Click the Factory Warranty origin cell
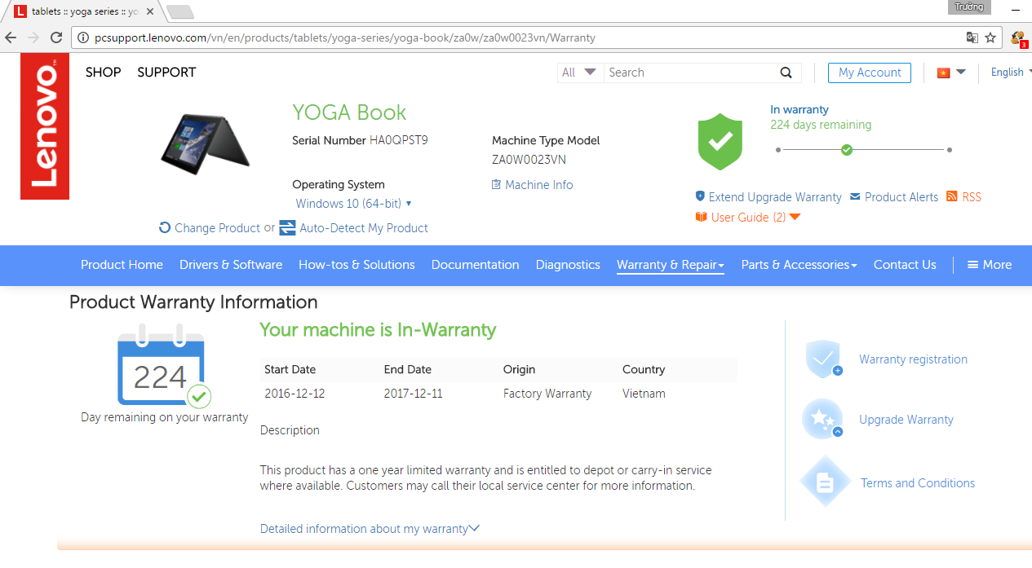The width and height of the screenshot is (1032, 568). 547,394
